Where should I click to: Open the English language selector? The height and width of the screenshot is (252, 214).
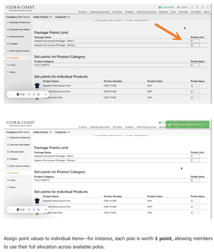click(183, 7)
